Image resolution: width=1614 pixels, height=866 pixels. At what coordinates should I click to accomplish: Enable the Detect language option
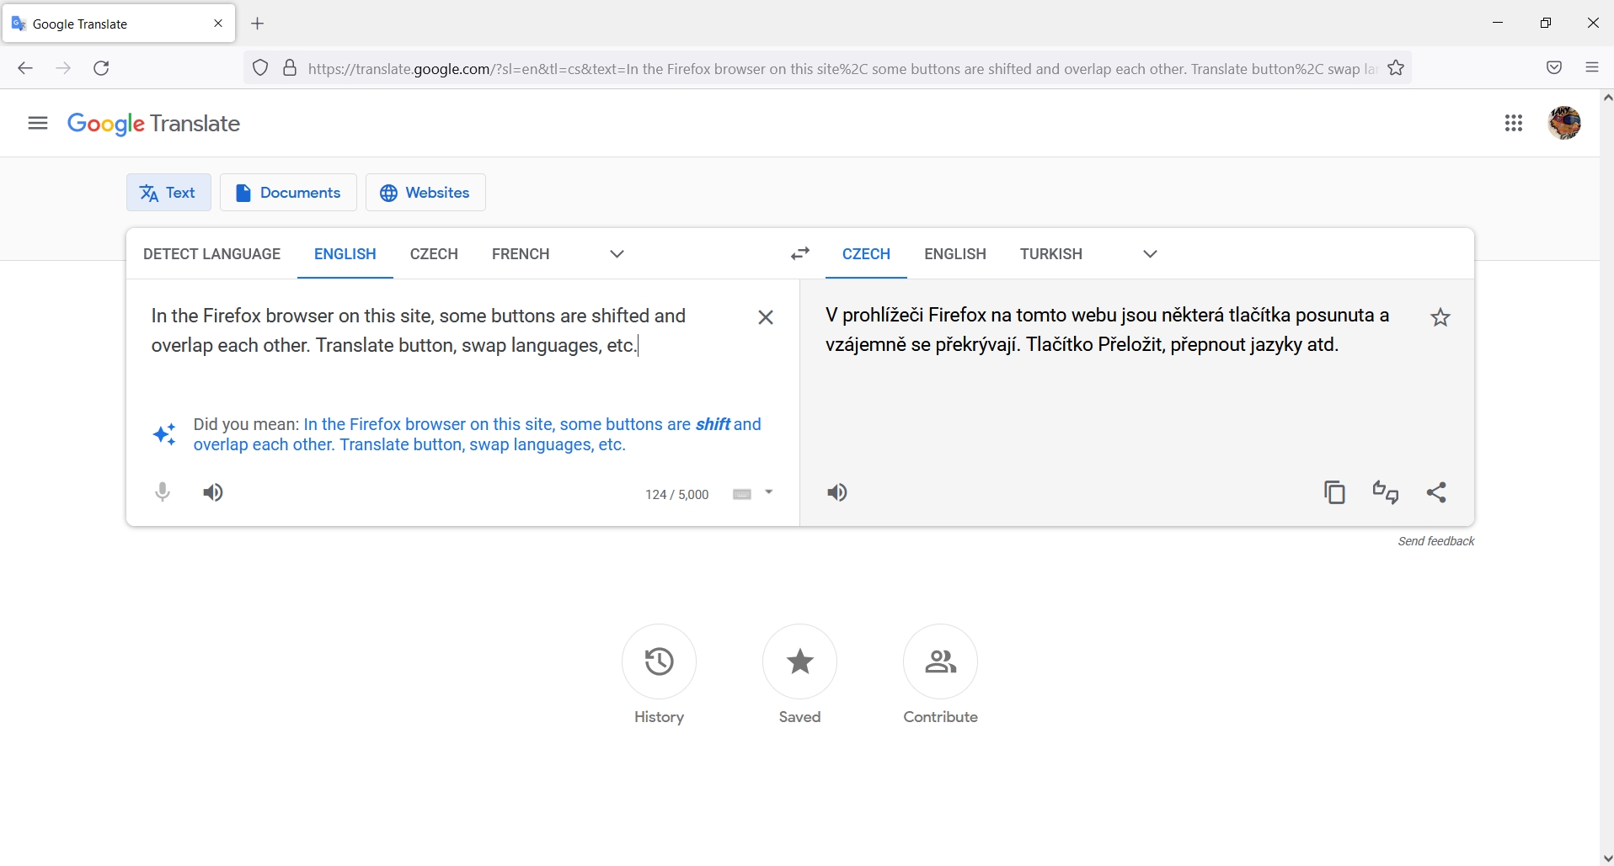tap(211, 253)
